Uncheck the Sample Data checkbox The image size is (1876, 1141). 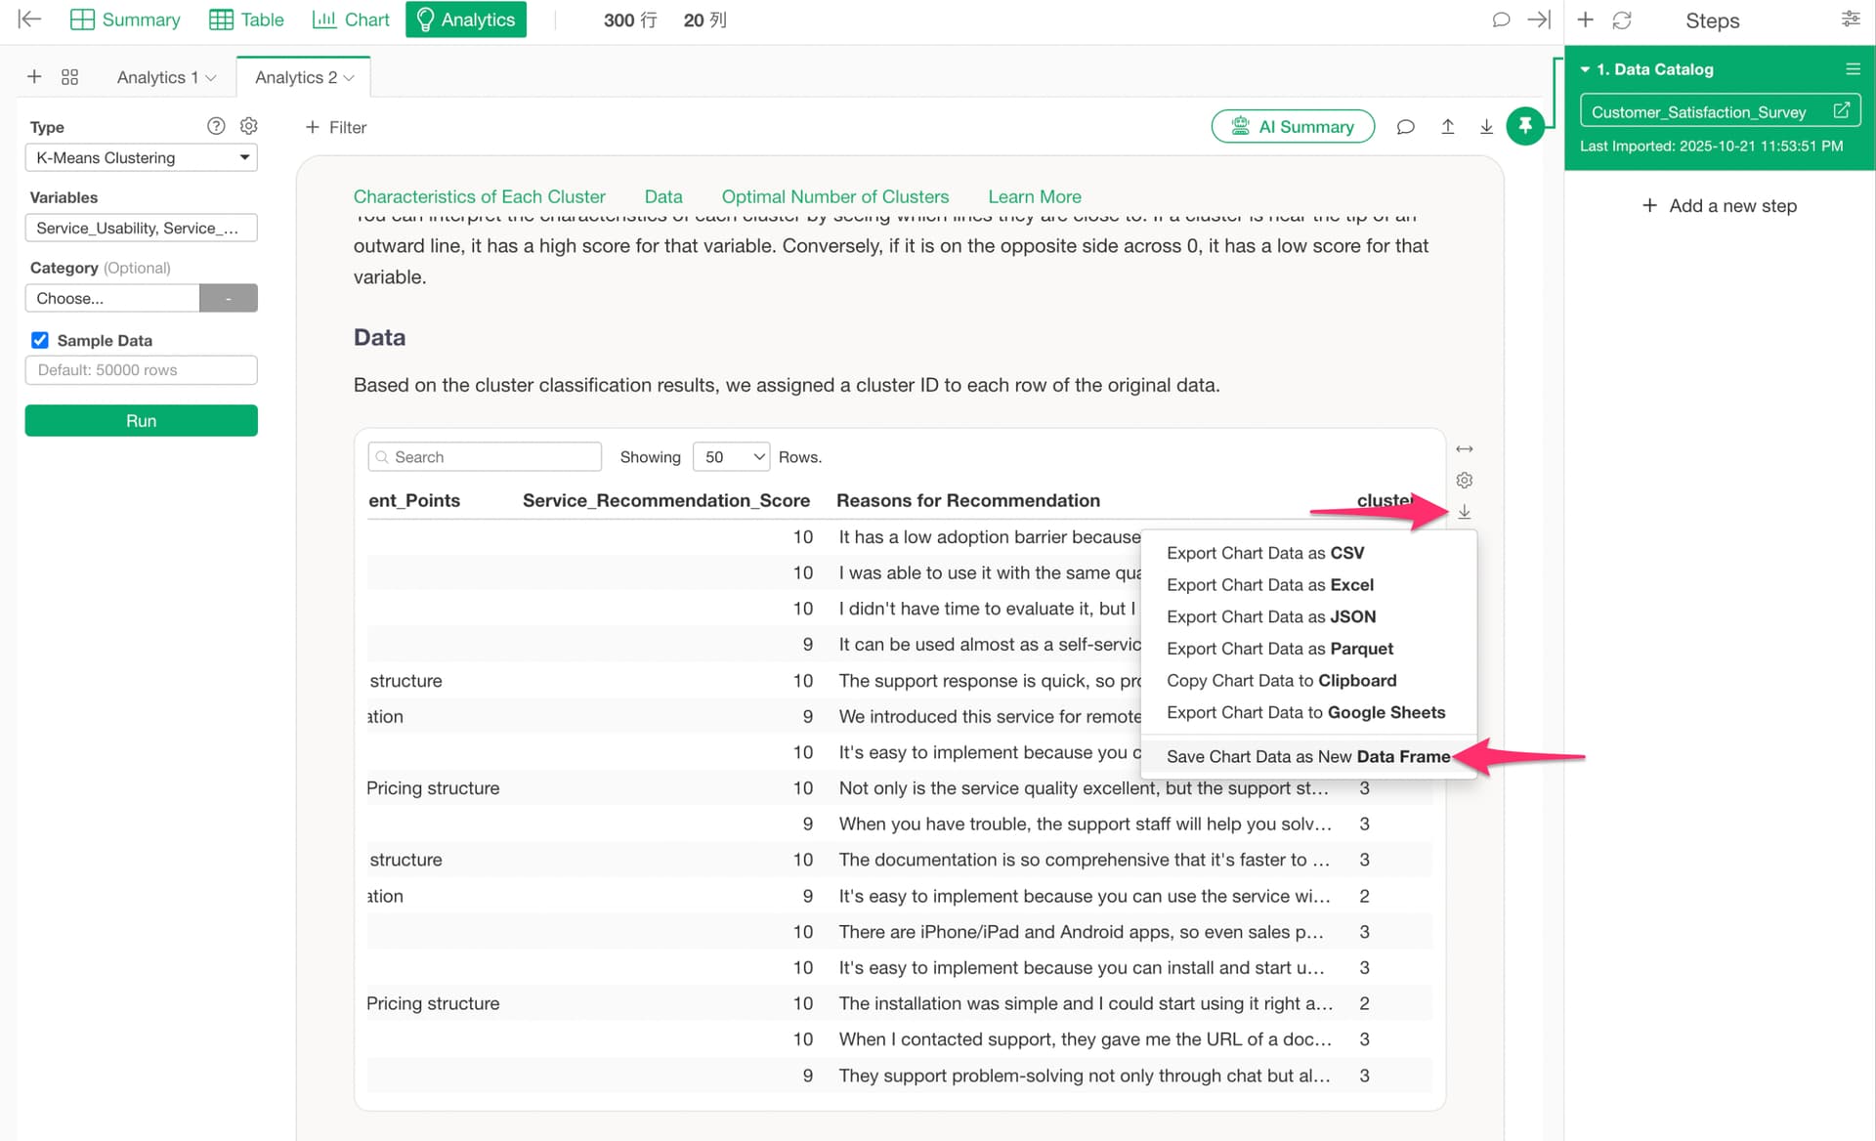click(x=40, y=340)
